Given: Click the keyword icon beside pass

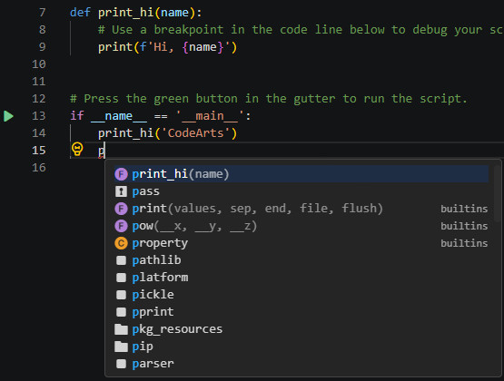Looking at the screenshot, I should coord(121,191).
